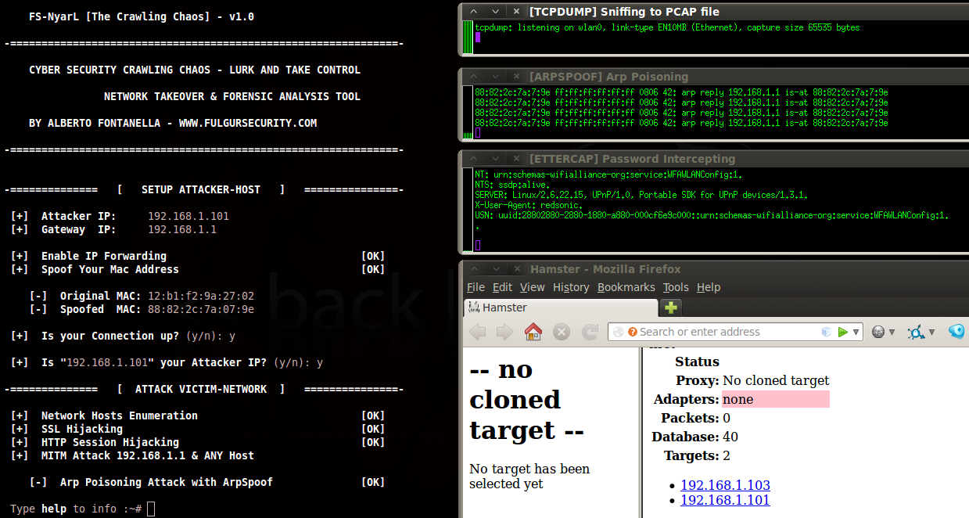Click WWW.FULGURSECURITY.COM text in banner

click(x=248, y=123)
